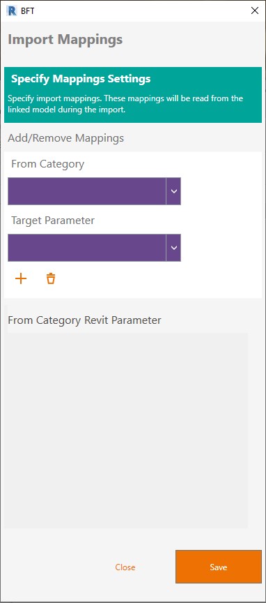Click the Add/Remove Mappings label
The height and width of the screenshot is (603, 266).
(x=65, y=138)
